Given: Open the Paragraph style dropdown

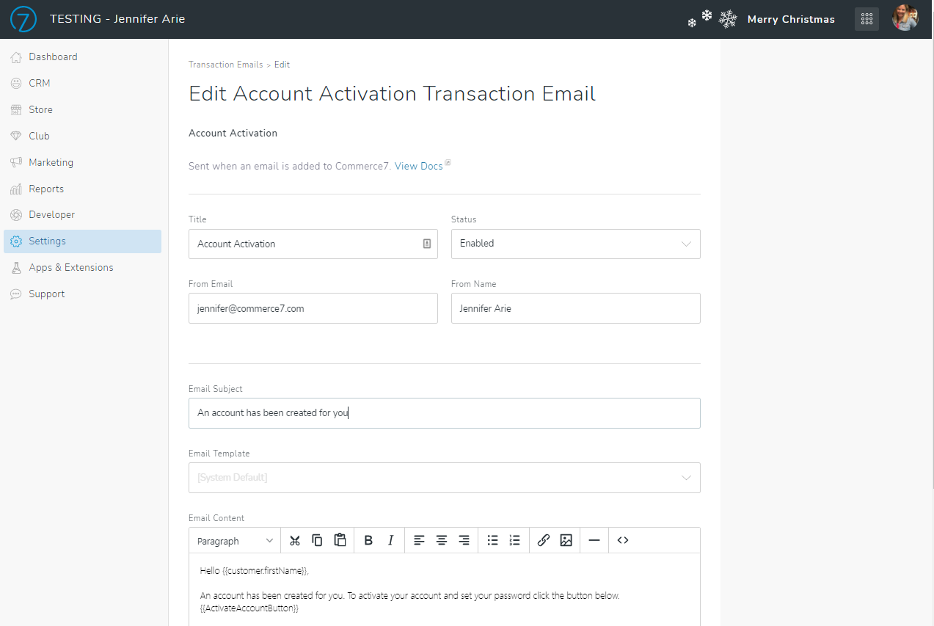Looking at the screenshot, I should [233, 540].
